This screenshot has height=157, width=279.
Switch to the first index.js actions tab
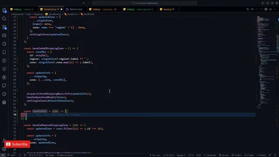pos(23,9)
